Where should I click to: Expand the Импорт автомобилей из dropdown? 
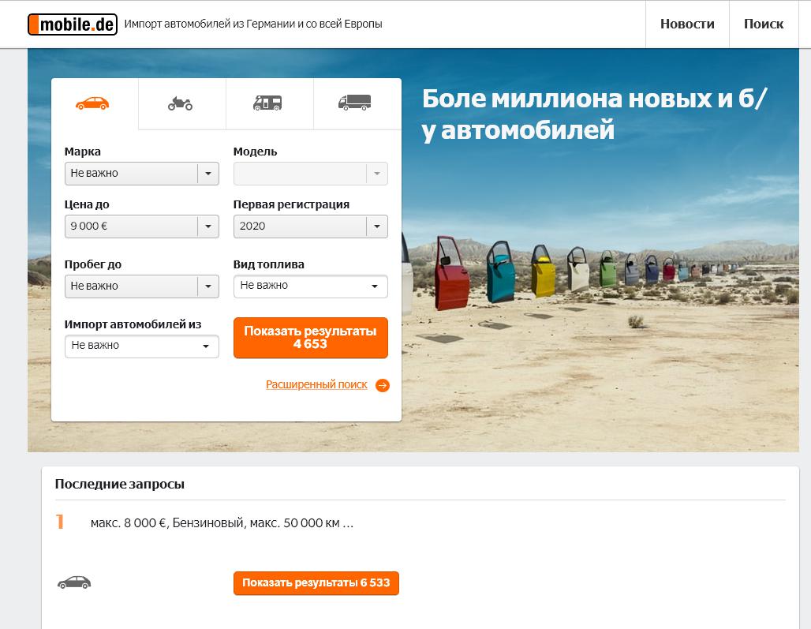[141, 346]
